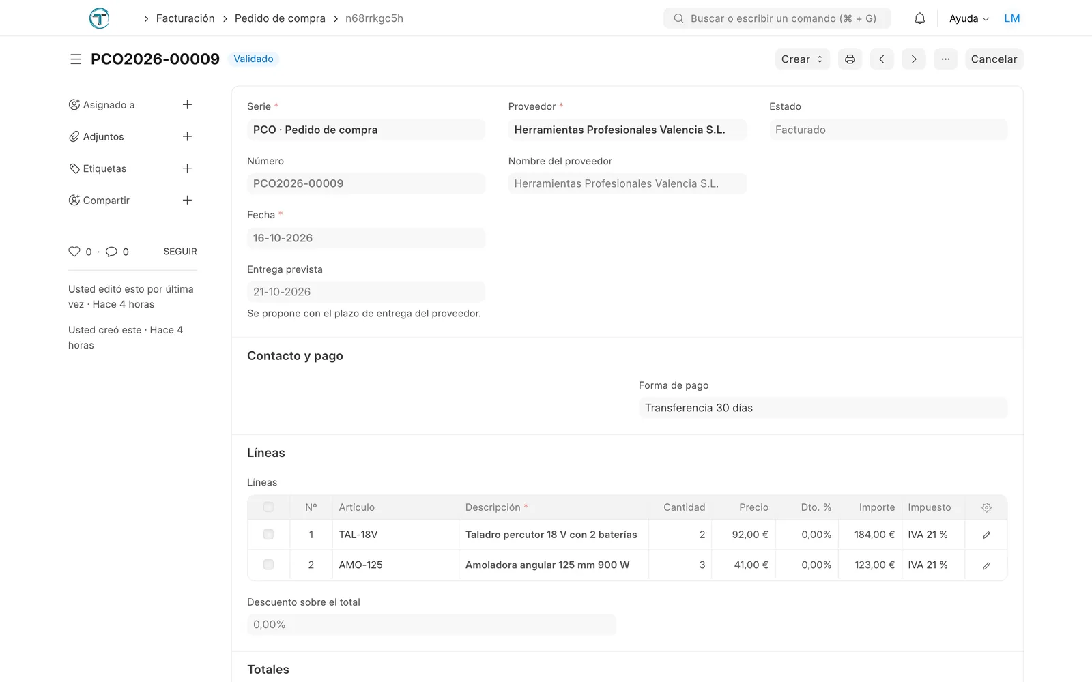The image size is (1092, 682).
Task: Click the 184,00 € amount cell
Action: click(x=869, y=535)
